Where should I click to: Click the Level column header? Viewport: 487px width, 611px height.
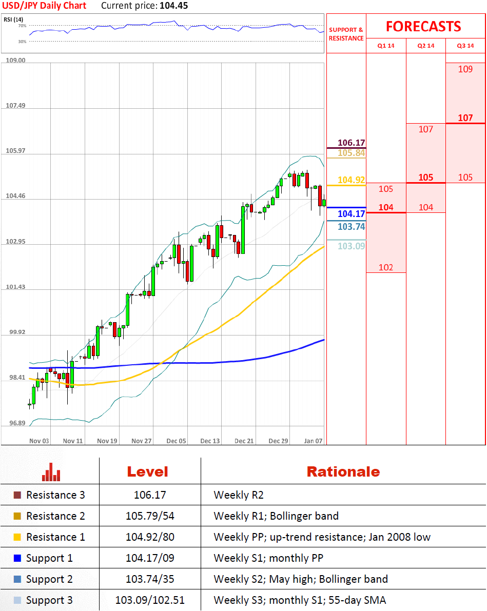point(148,472)
